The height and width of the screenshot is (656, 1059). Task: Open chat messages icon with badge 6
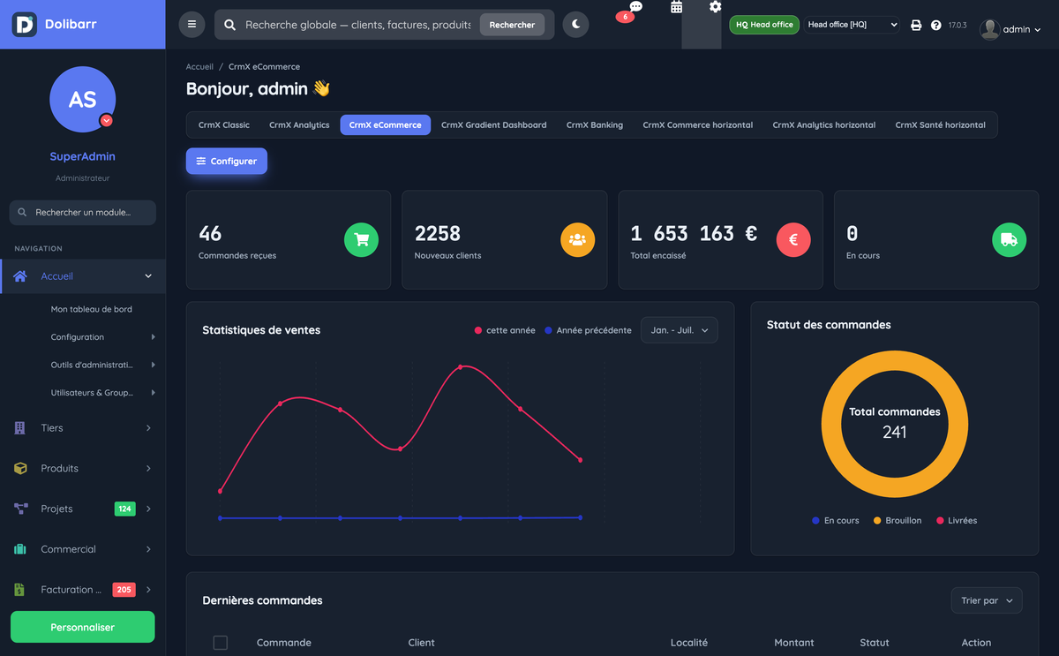(x=635, y=7)
